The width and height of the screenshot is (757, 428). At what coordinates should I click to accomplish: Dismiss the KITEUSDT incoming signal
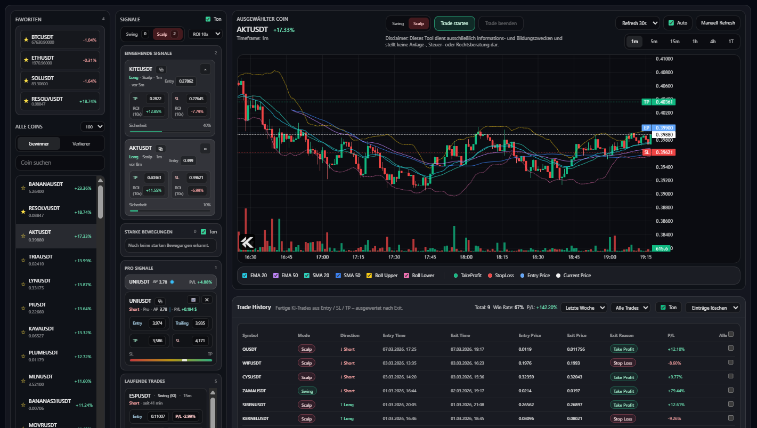(205, 69)
